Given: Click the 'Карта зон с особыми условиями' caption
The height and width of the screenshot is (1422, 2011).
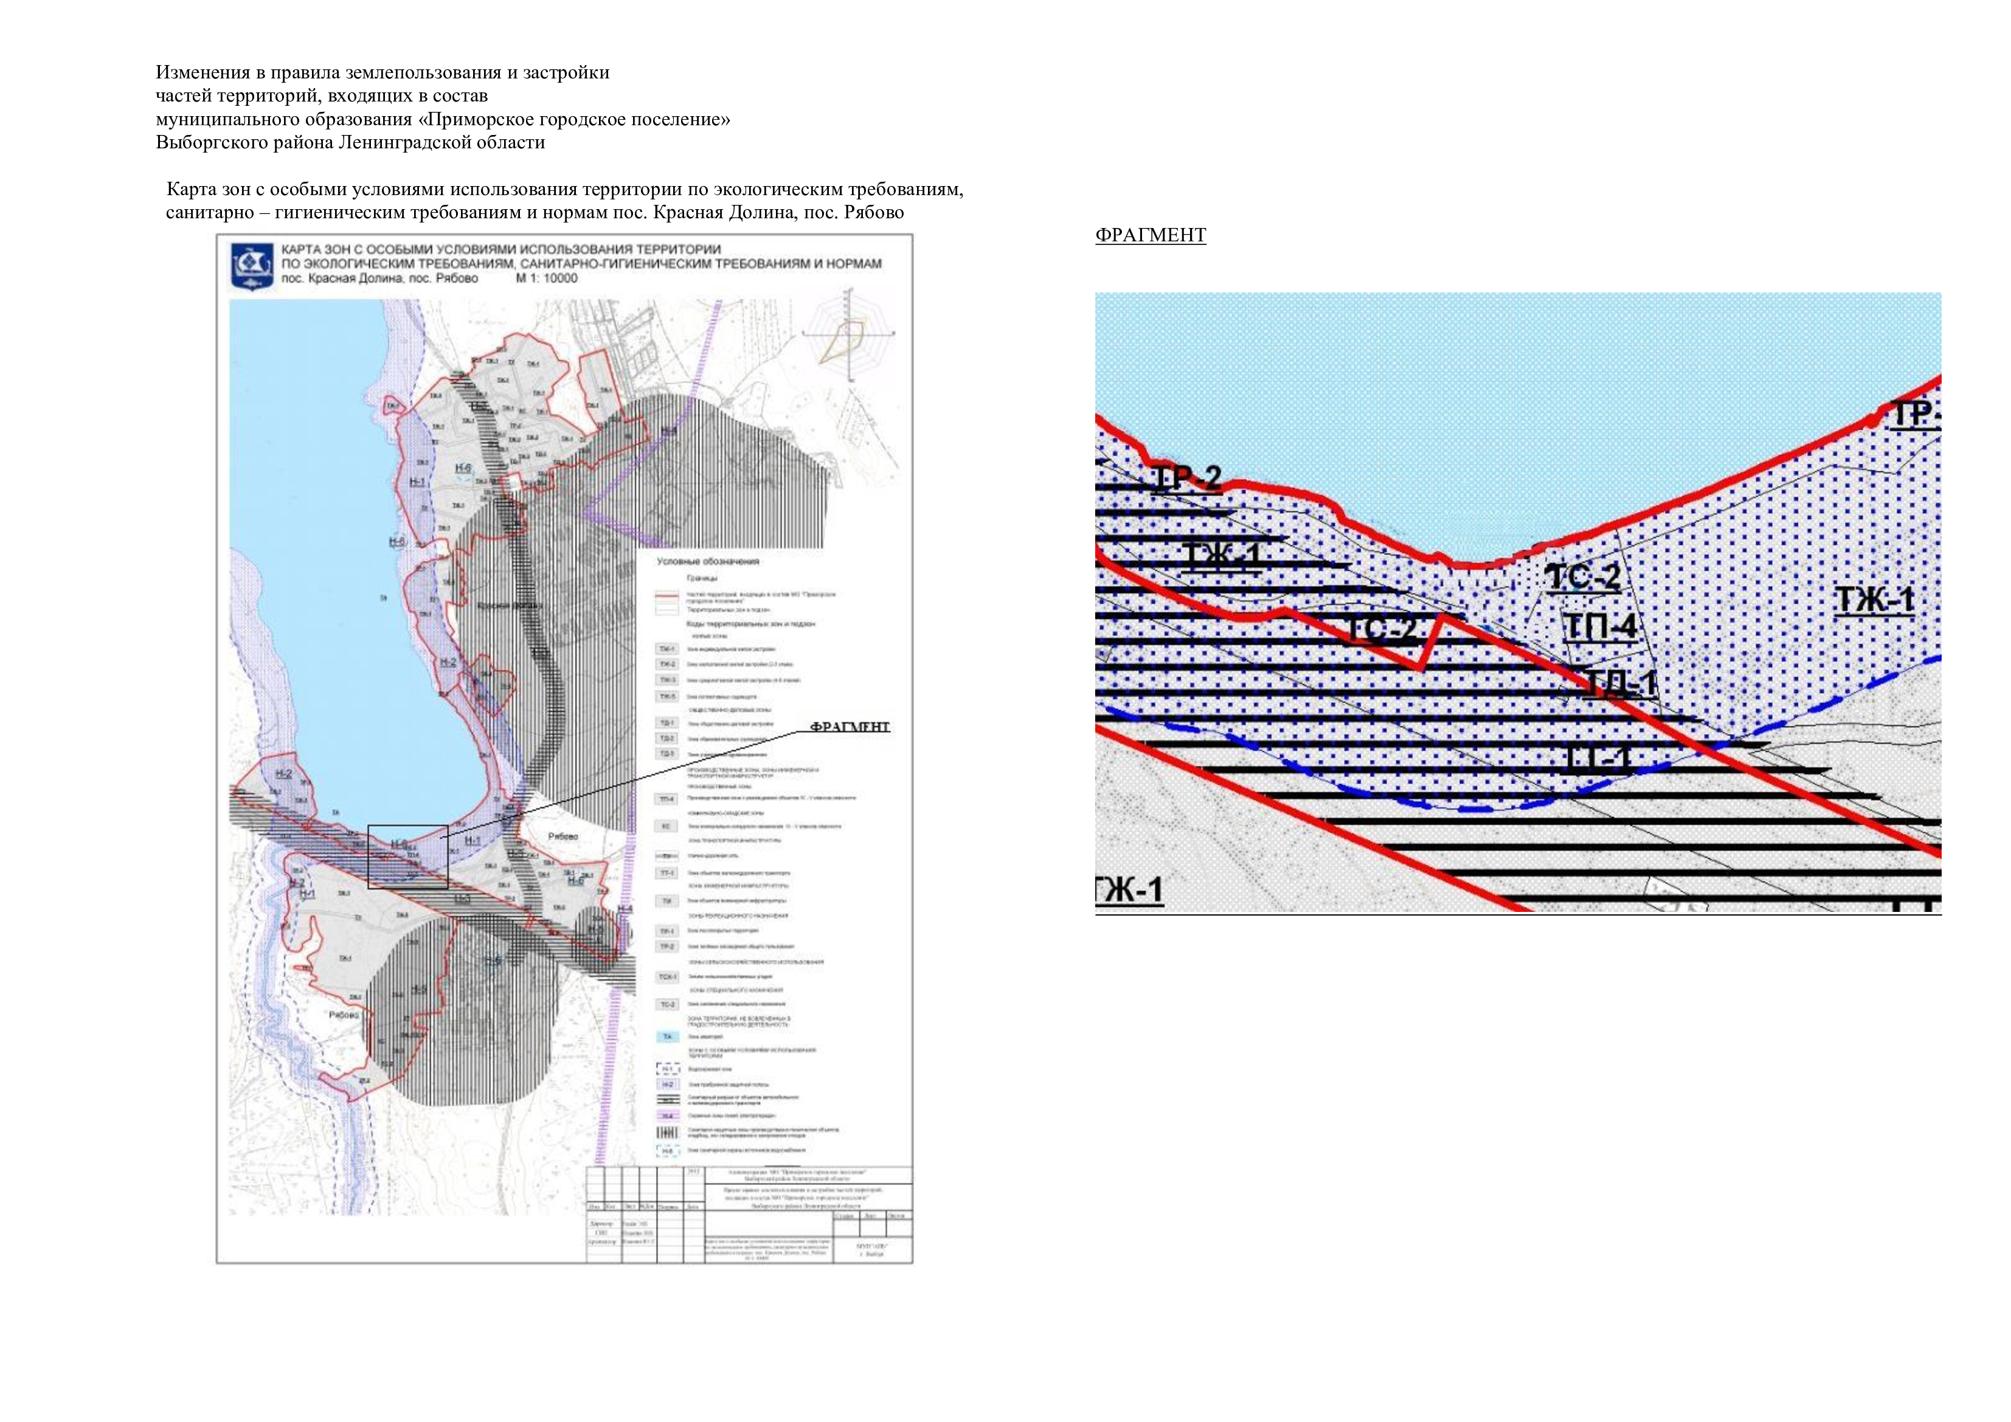Looking at the screenshot, I should pyautogui.click(x=565, y=201).
